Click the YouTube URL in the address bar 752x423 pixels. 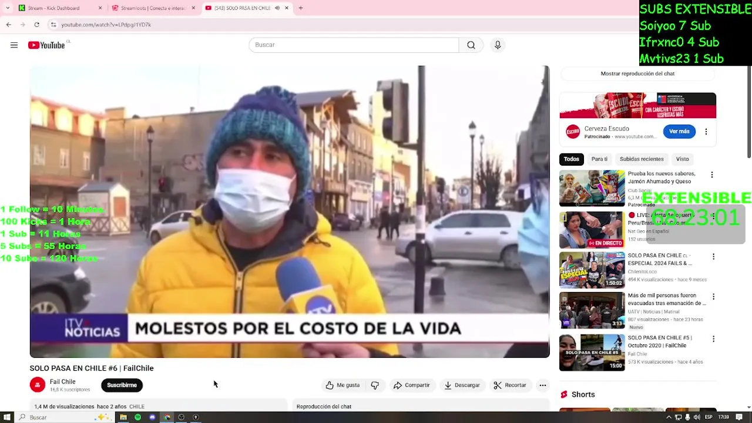point(106,25)
